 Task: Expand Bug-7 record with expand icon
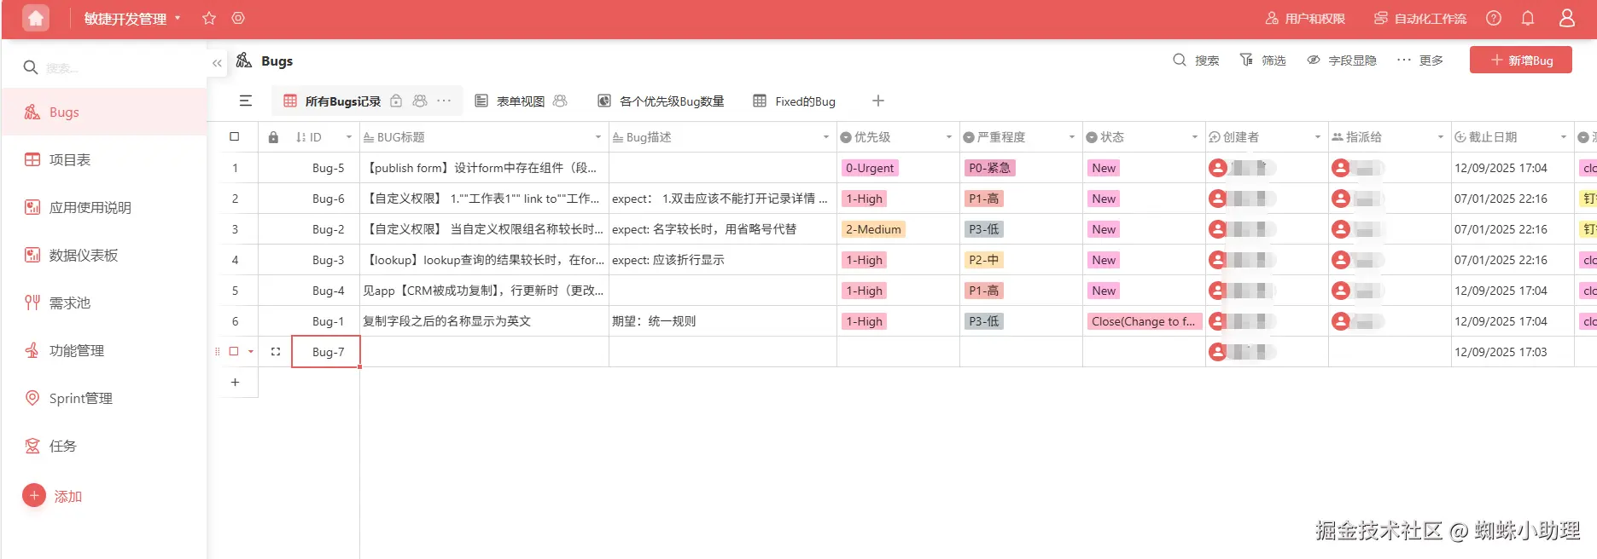click(276, 351)
